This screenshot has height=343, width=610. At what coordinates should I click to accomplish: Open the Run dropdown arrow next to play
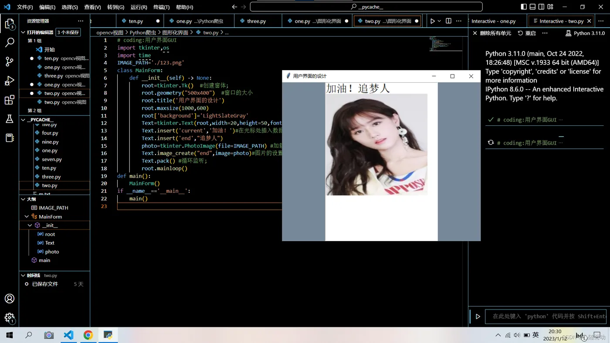439,21
